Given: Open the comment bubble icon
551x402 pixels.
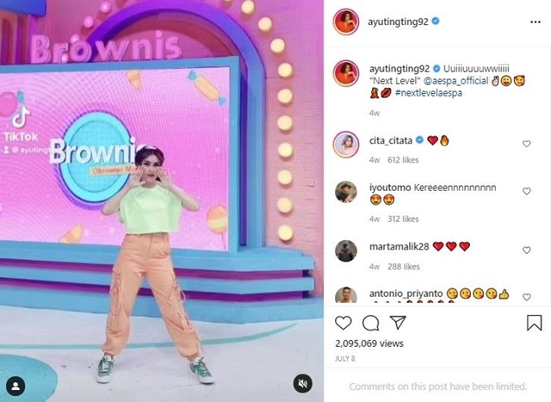Looking at the screenshot, I should point(370,323).
